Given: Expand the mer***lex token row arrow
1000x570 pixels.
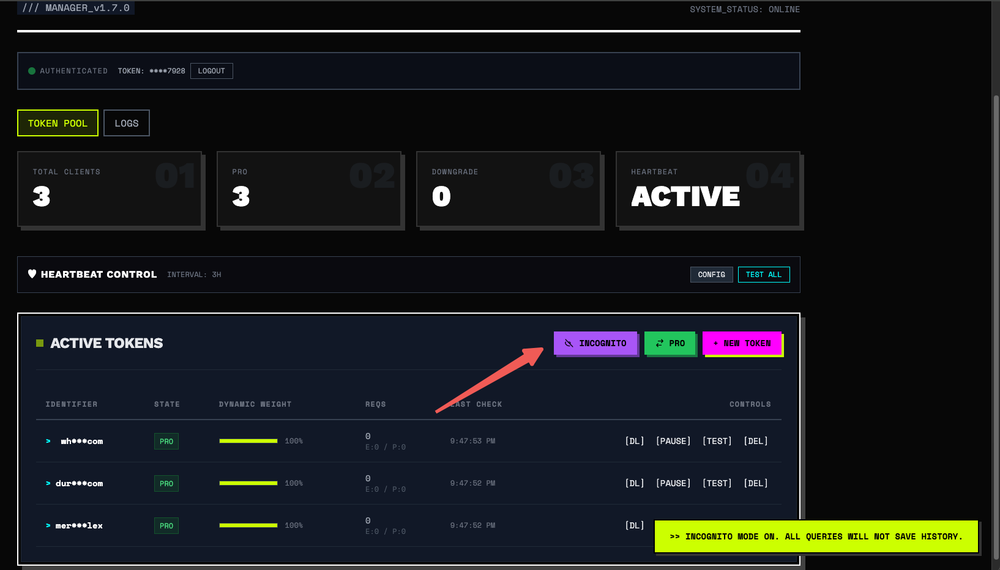Looking at the screenshot, I should pos(48,525).
